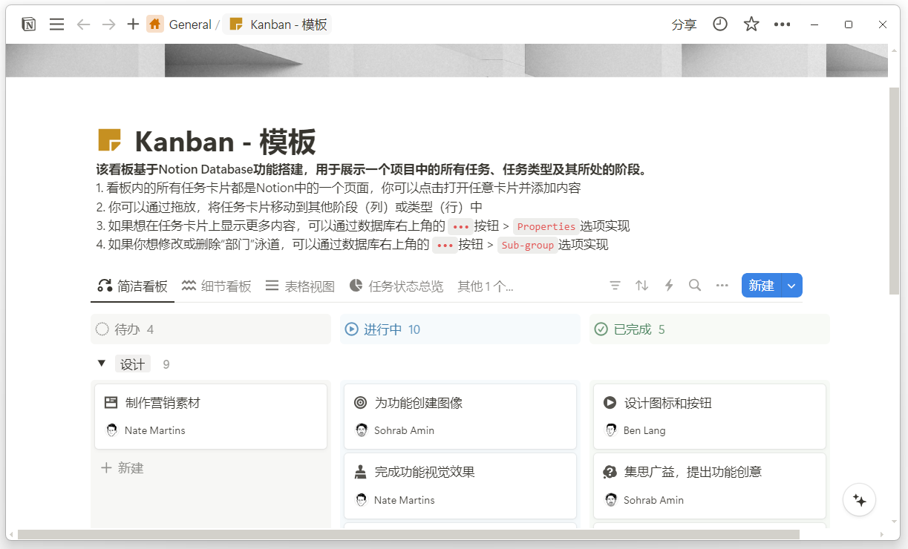Click the add new tab plus icon
The image size is (908, 549).
[133, 24]
